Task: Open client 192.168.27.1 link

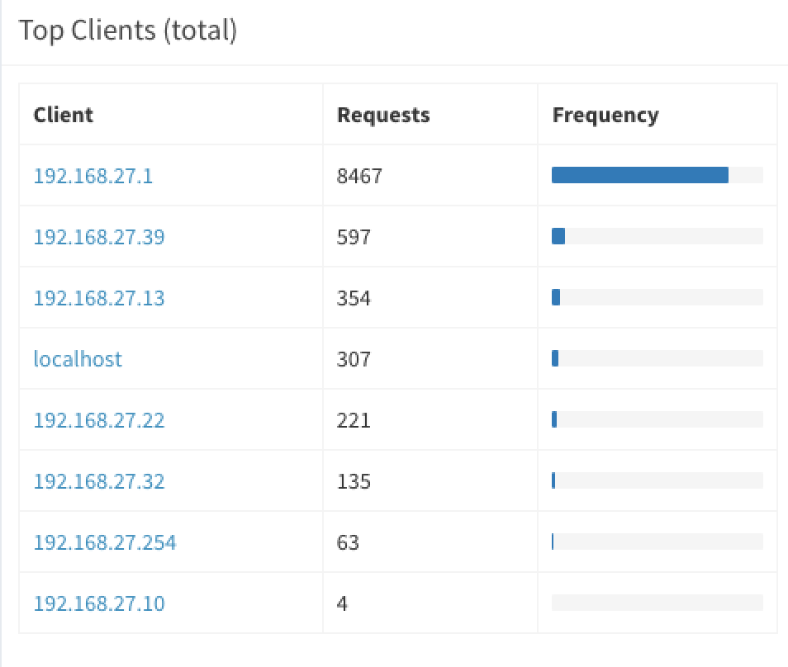Action: point(93,176)
